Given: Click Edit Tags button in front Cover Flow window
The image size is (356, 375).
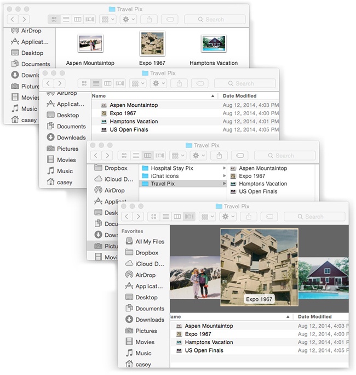Looking at the screenshot, I should [269, 217].
